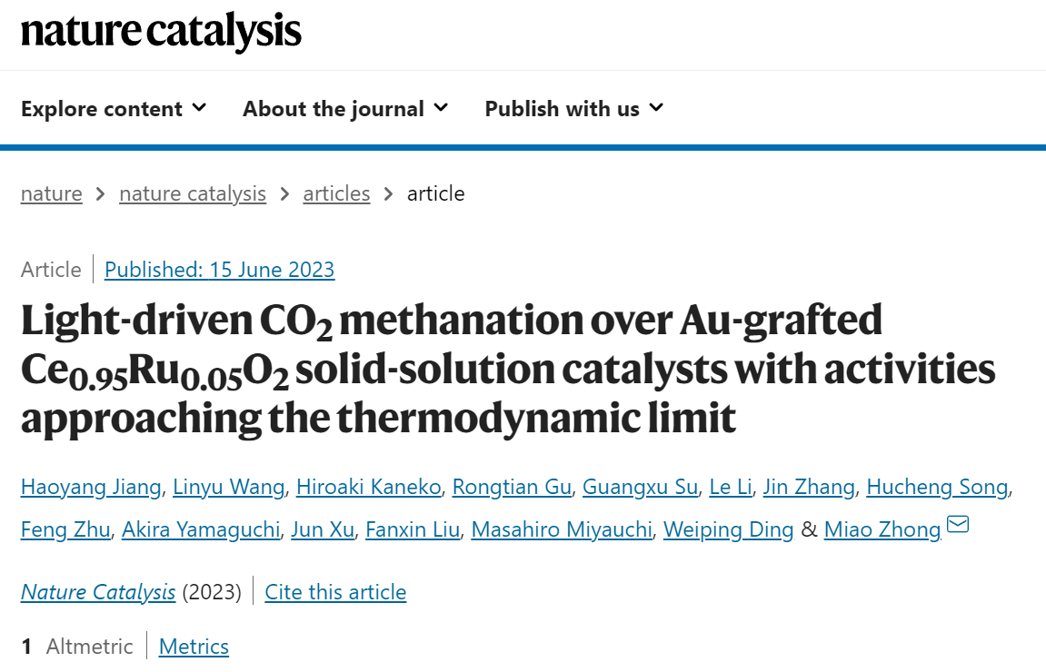Open corresponding author Miao Zhong's link

[882, 529]
